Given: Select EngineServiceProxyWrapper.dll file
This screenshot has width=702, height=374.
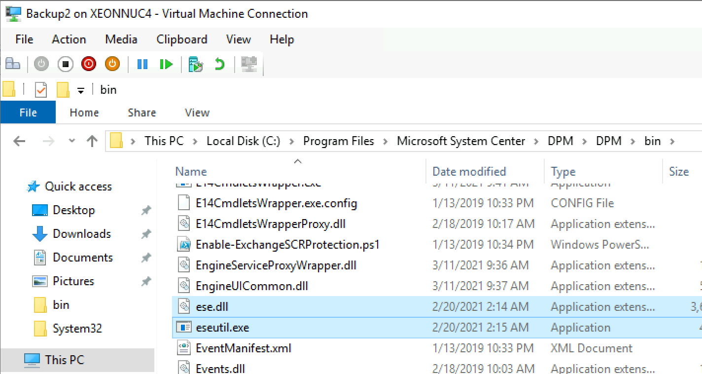Looking at the screenshot, I should pyautogui.click(x=276, y=265).
